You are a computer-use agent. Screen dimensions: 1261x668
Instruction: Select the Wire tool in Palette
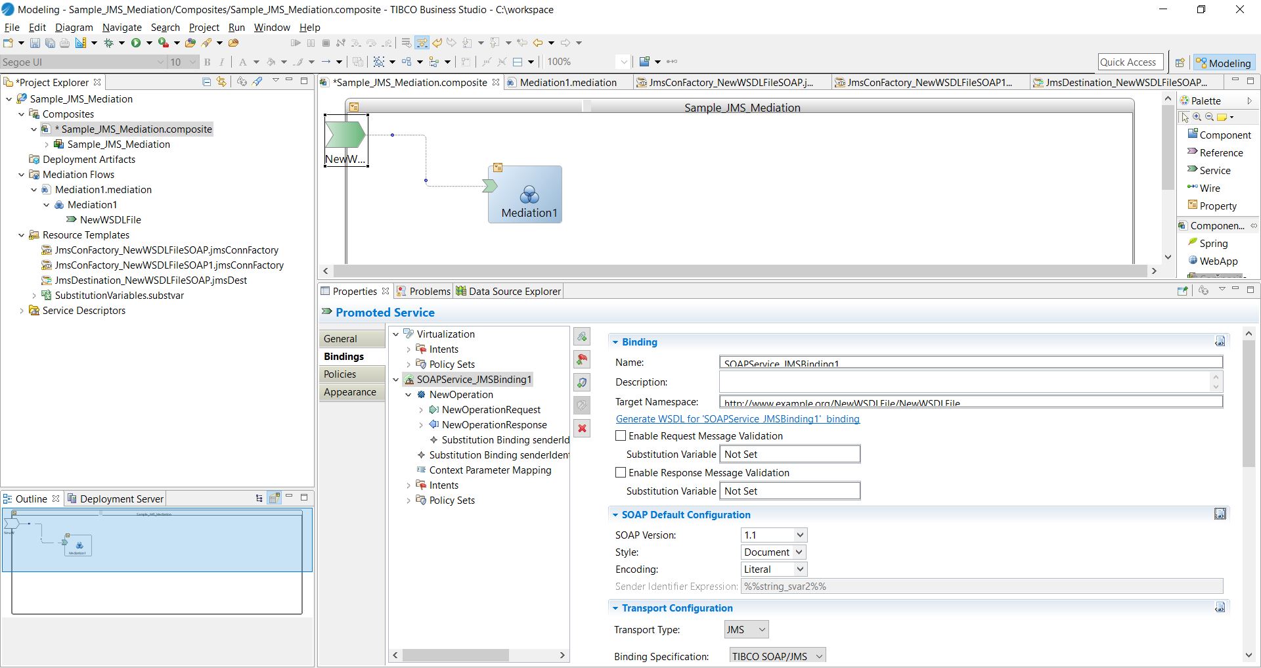click(x=1209, y=188)
